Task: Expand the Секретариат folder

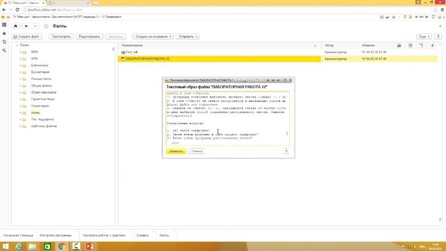Action: pyautogui.click(x=20, y=106)
